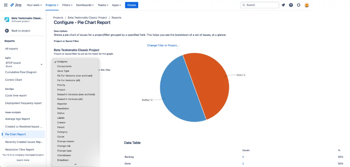Click the Back to project arrow icon
Viewport: 350px width, 167px height.
(x=7, y=31)
